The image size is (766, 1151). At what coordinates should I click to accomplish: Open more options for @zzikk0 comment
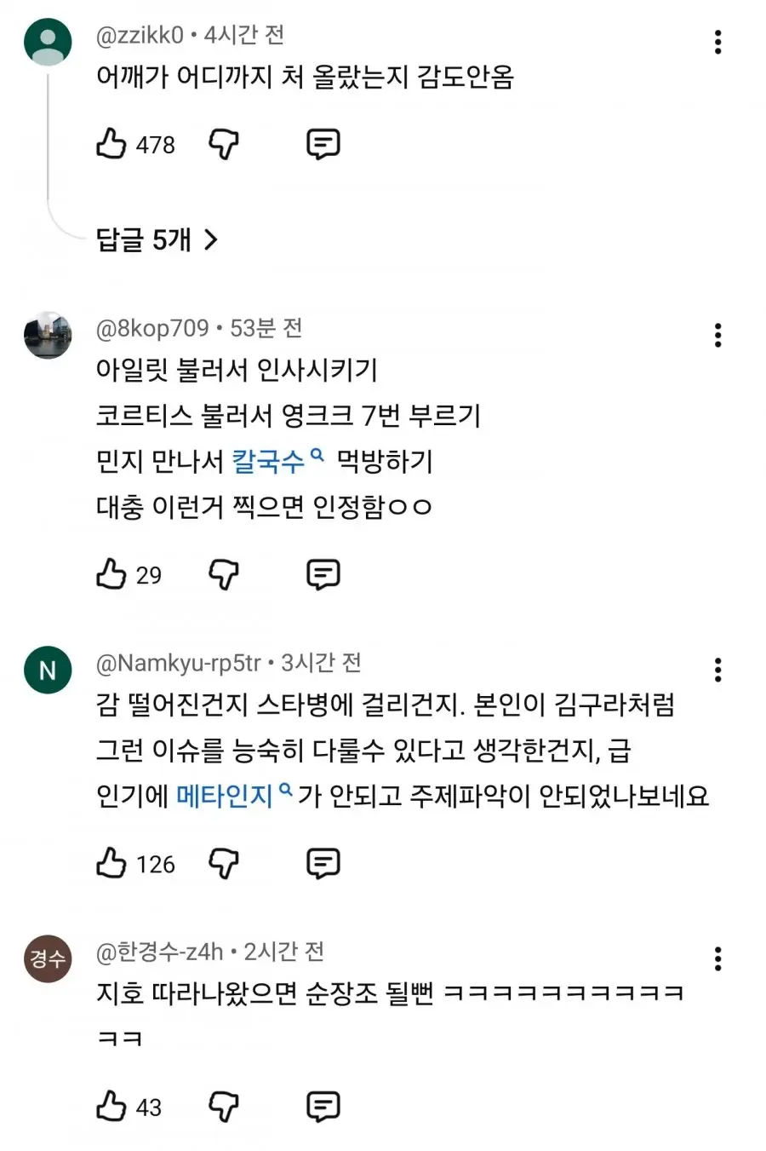point(718,42)
